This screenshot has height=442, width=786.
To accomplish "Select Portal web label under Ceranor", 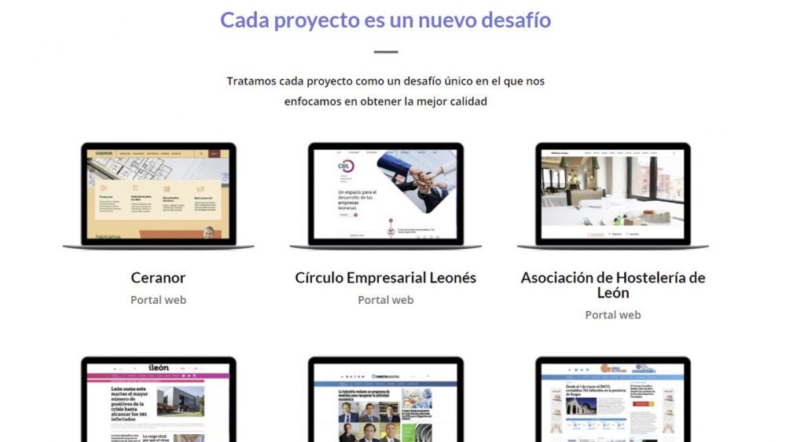I will (159, 300).
